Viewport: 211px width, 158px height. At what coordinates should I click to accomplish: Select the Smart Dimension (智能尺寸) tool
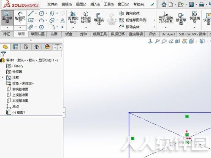20,18
